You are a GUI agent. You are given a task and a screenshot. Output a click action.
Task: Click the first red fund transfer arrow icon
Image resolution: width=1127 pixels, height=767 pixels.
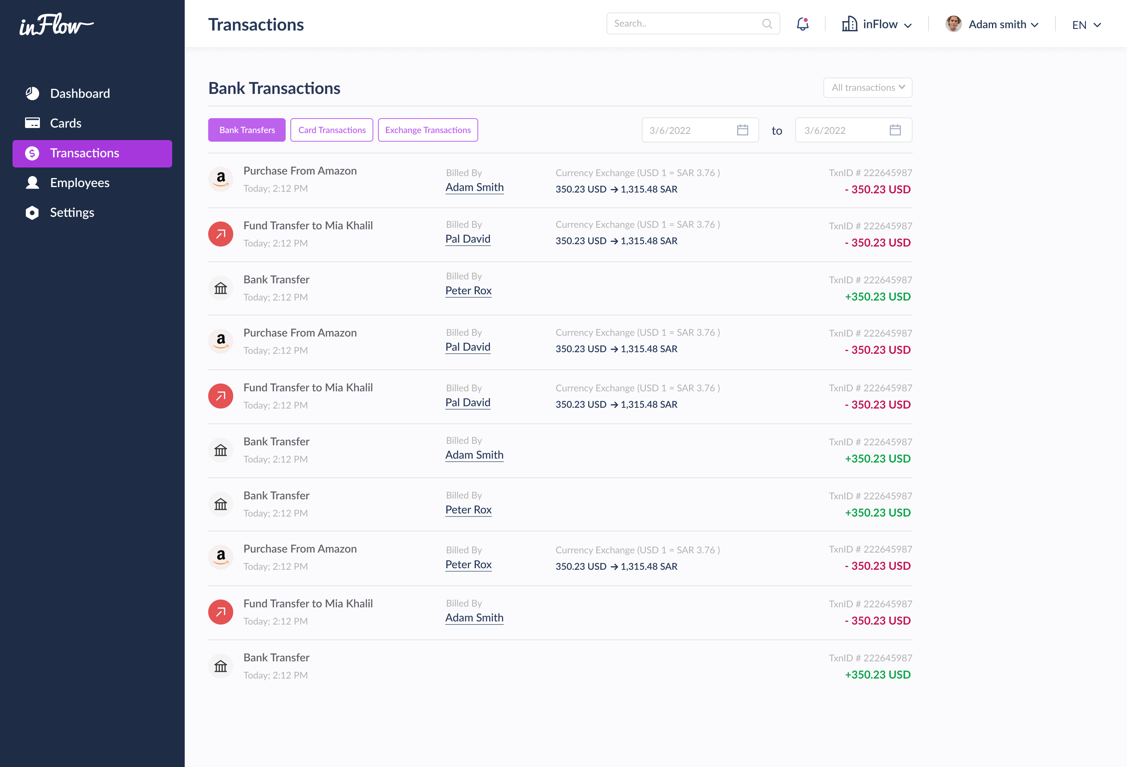[221, 234]
